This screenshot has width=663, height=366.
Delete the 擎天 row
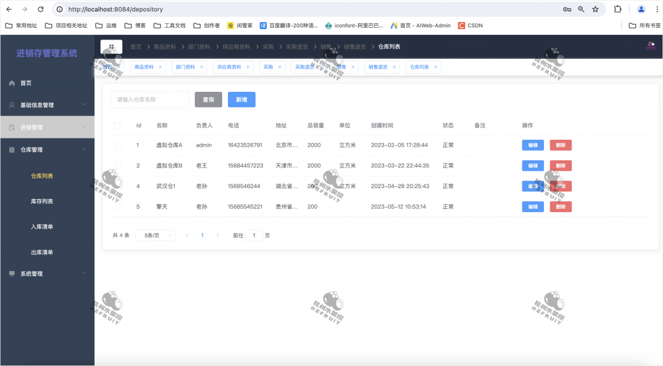[561, 207]
